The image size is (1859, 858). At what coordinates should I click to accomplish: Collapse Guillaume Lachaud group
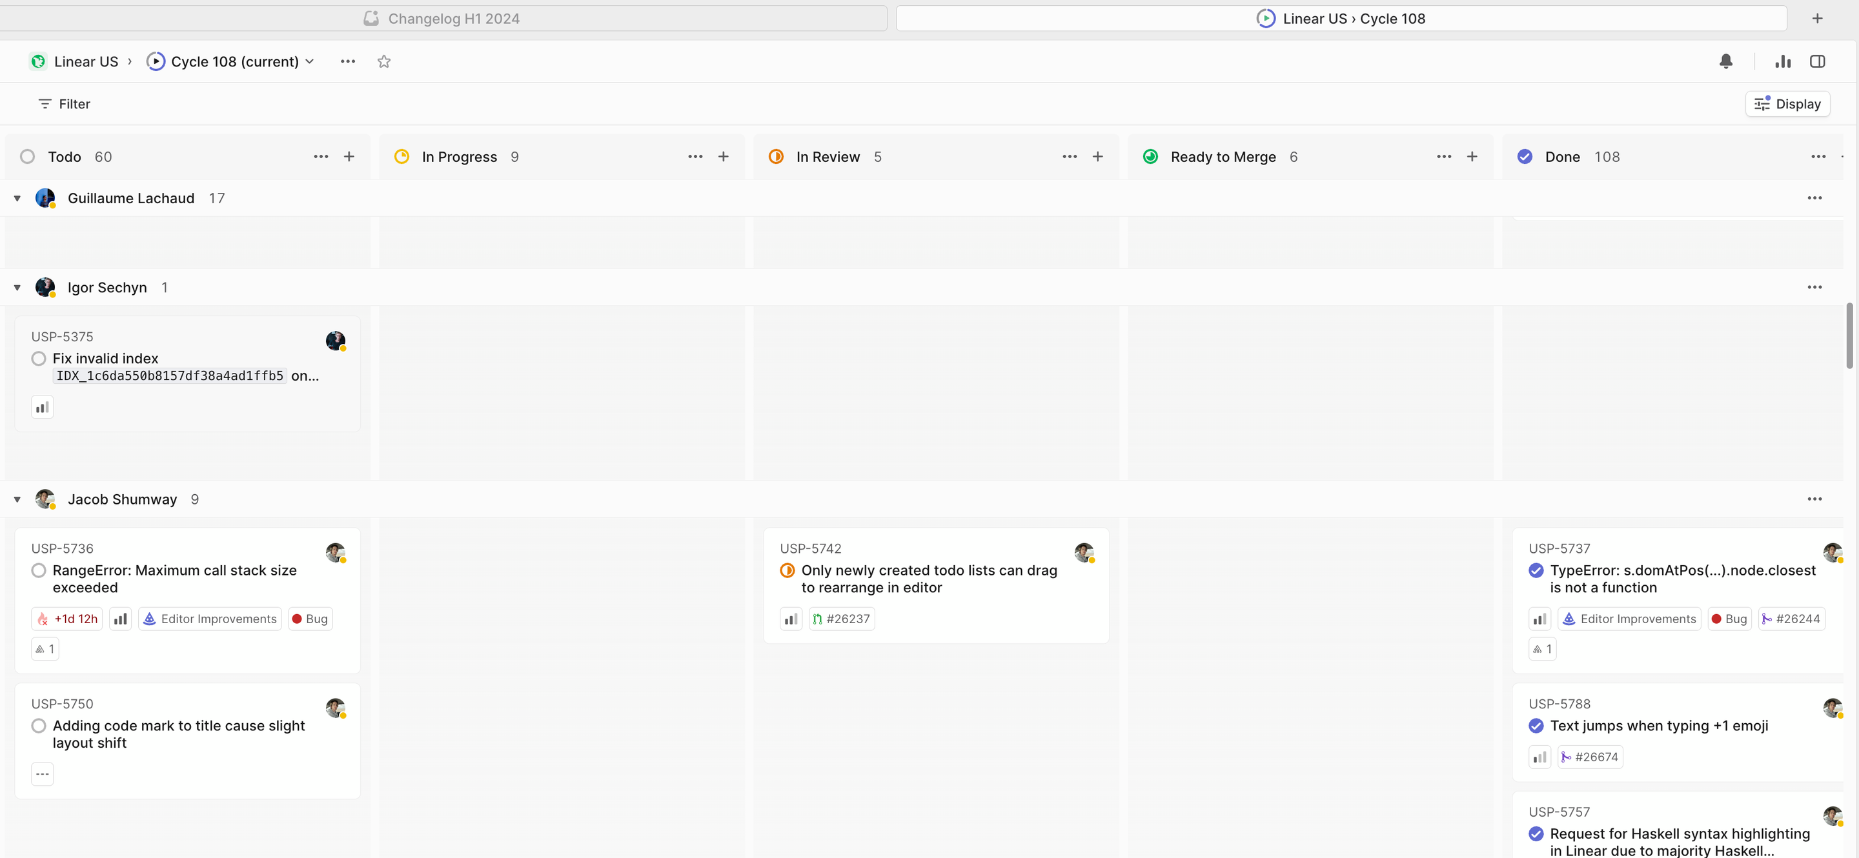(17, 198)
